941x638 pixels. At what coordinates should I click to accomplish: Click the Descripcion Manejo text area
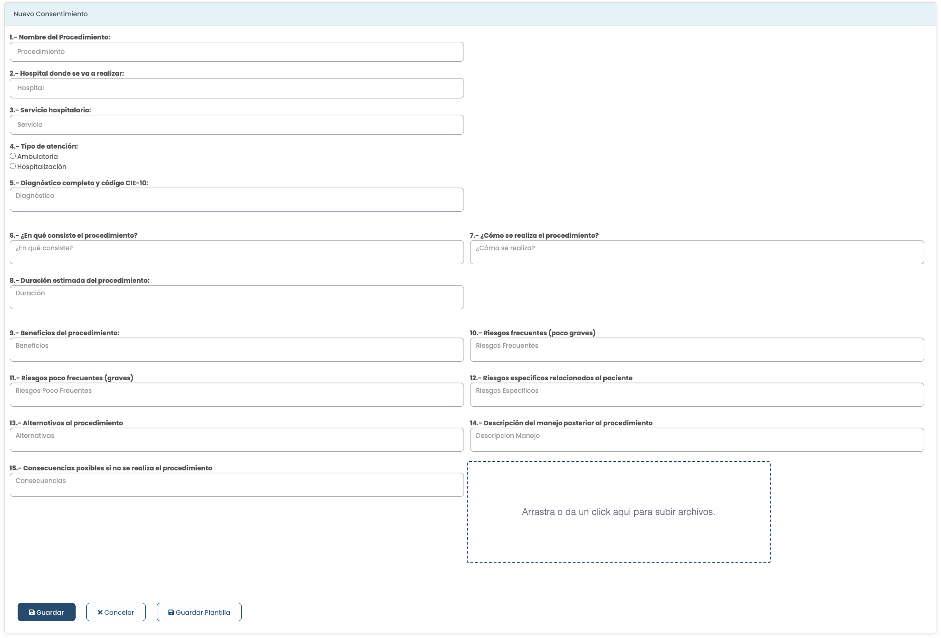coord(697,440)
